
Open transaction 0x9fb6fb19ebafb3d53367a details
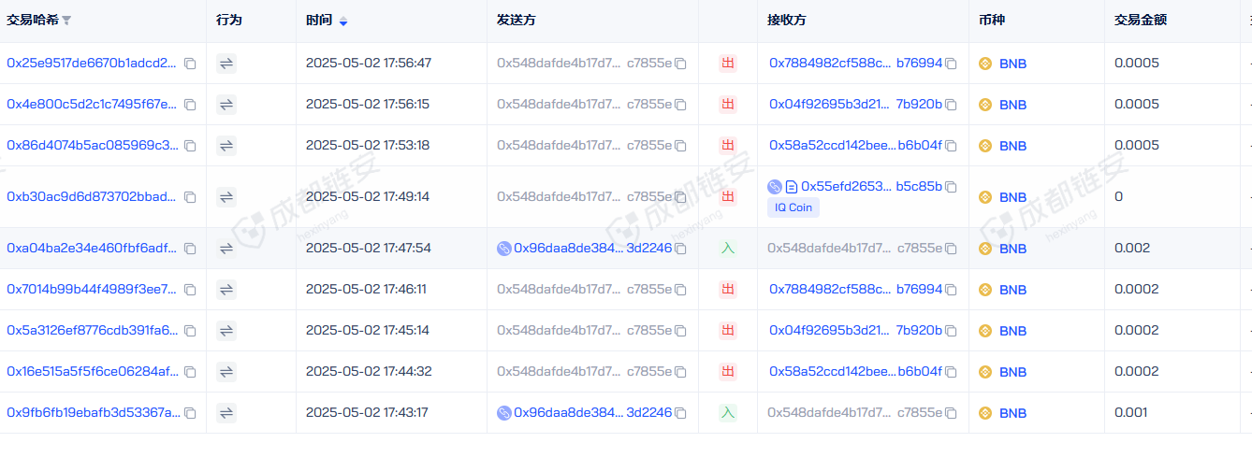(x=92, y=413)
